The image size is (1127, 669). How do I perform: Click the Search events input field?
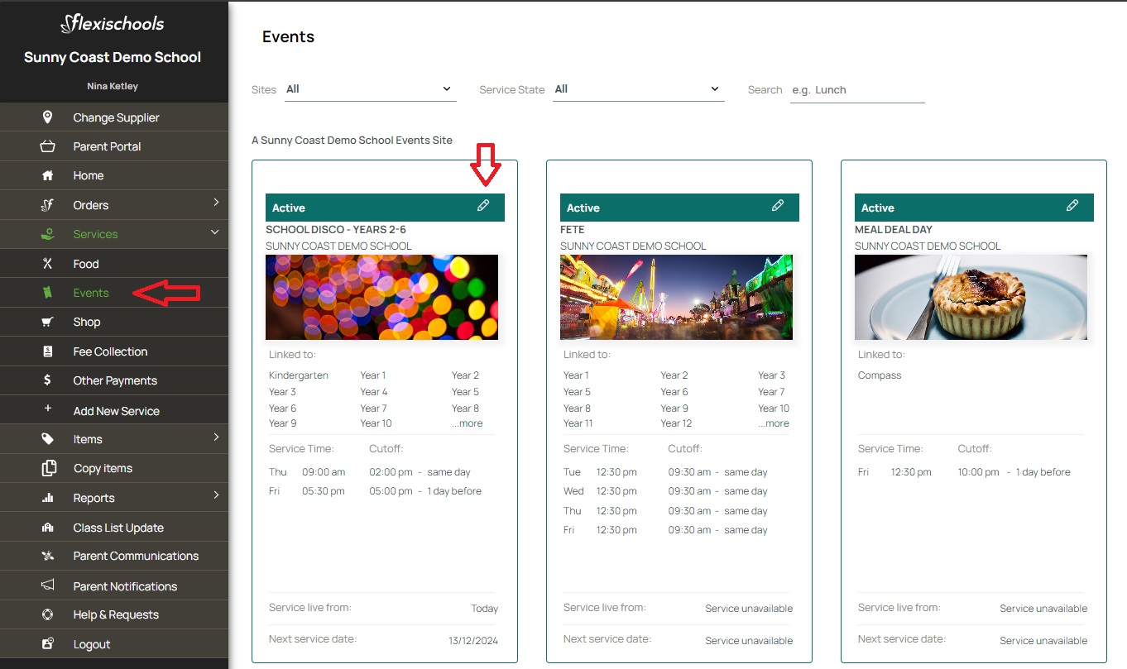point(857,90)
